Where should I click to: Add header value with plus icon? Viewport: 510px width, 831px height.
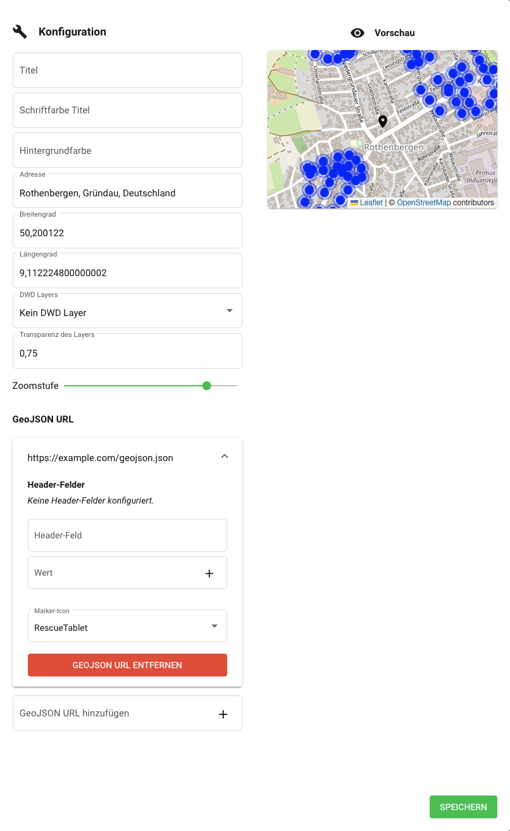[x=209, y=573]
